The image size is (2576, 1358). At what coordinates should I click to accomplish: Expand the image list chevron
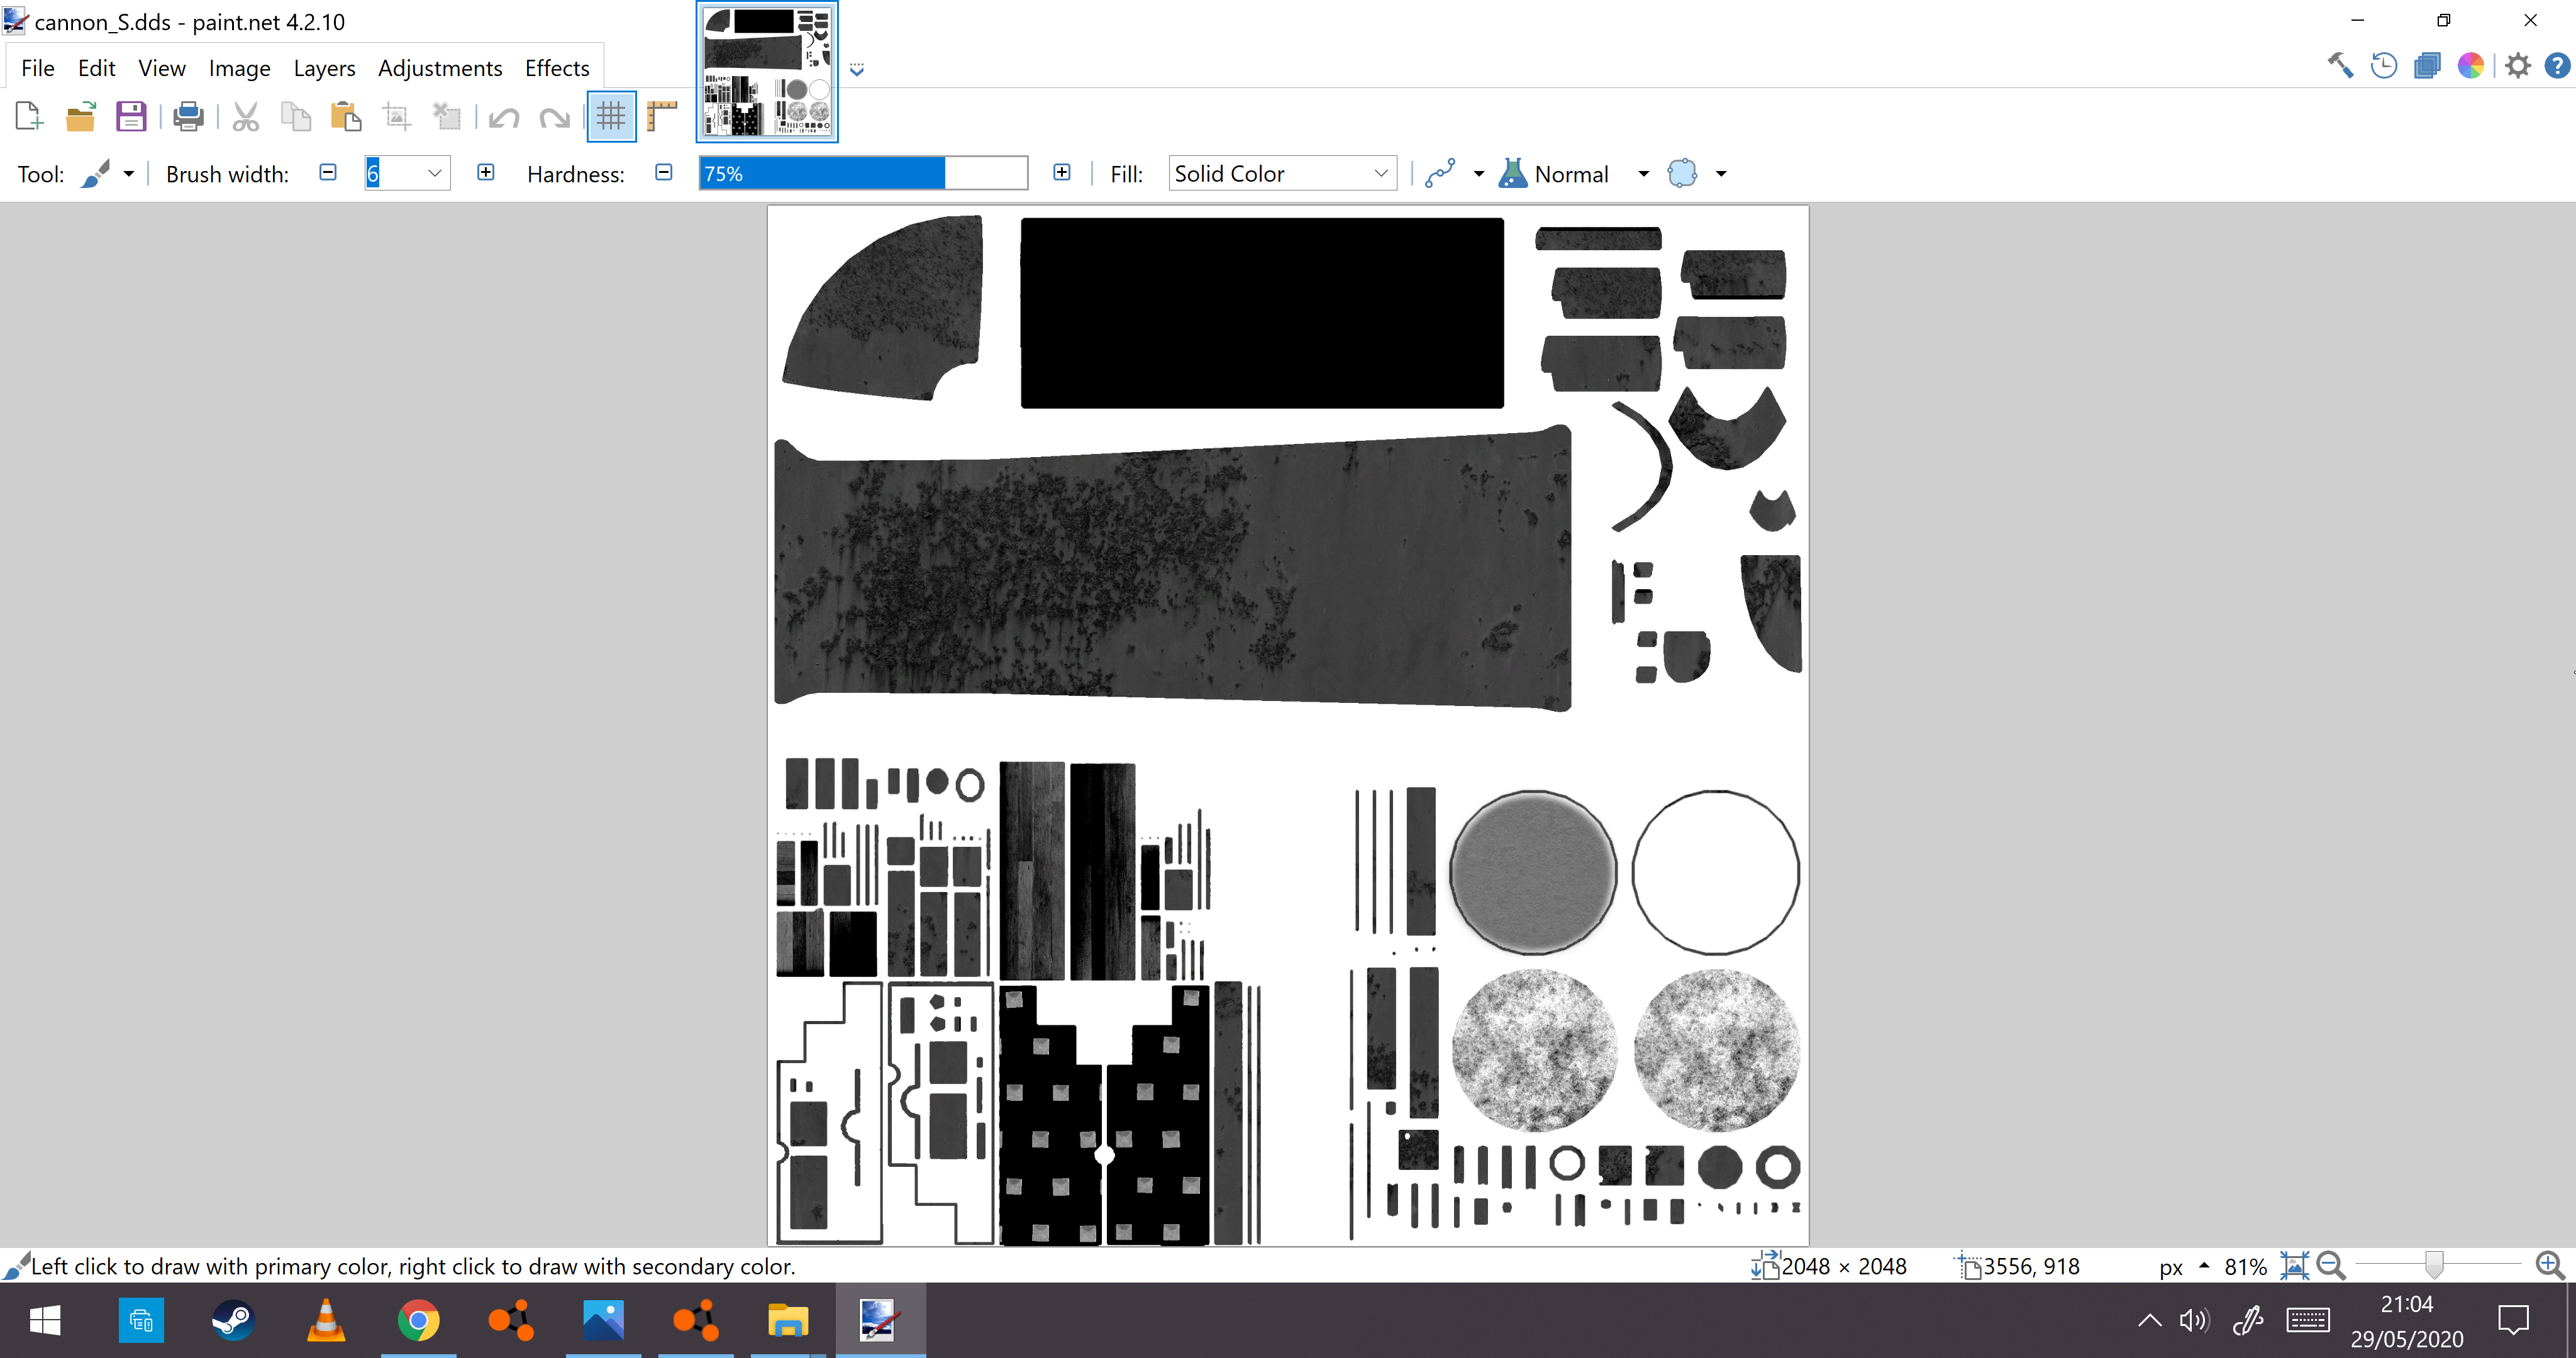pyautogui.click(x=857, y=70)
